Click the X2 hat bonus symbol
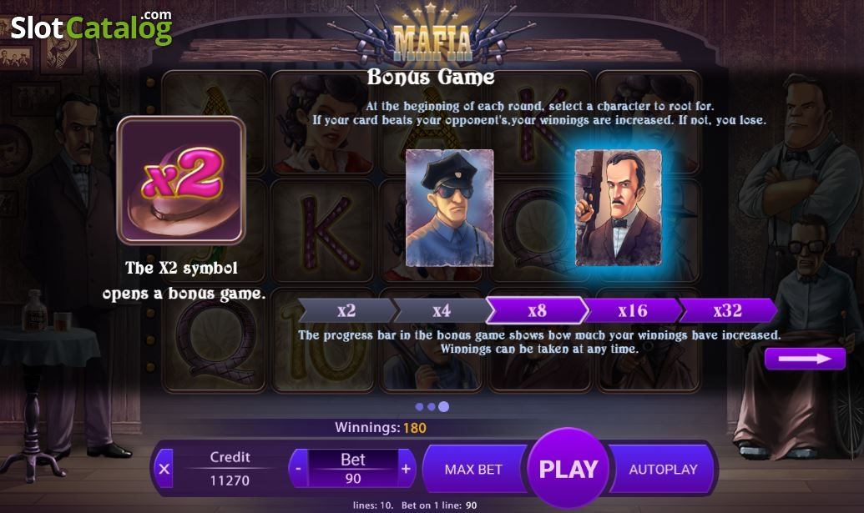The image size is (864, 513). [181, 180]
